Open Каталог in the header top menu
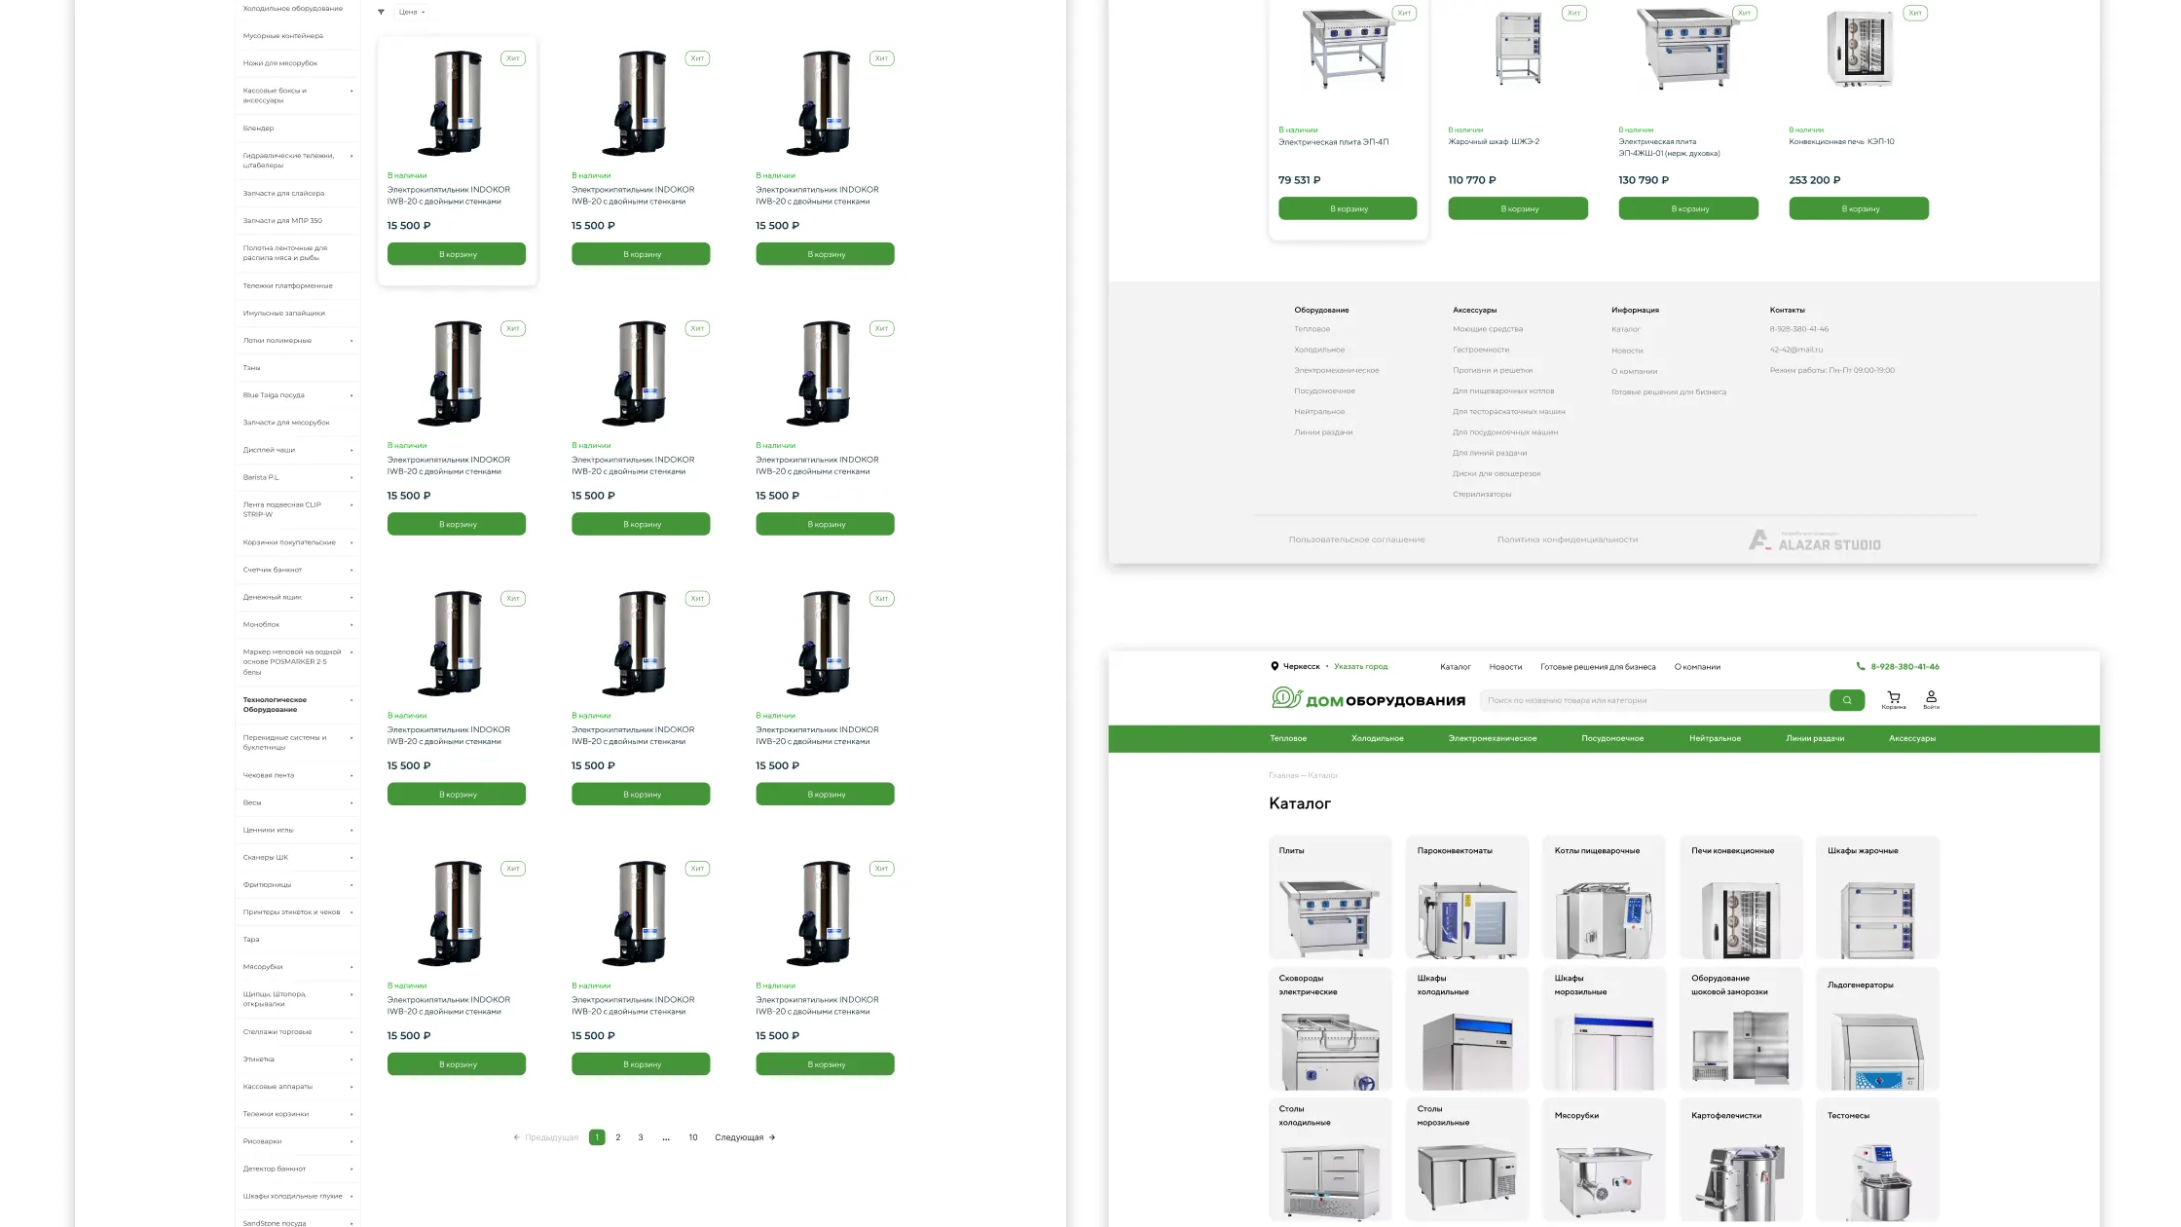The width and height of the screenshot is (2181, 1227). (x=1456, y=667)
